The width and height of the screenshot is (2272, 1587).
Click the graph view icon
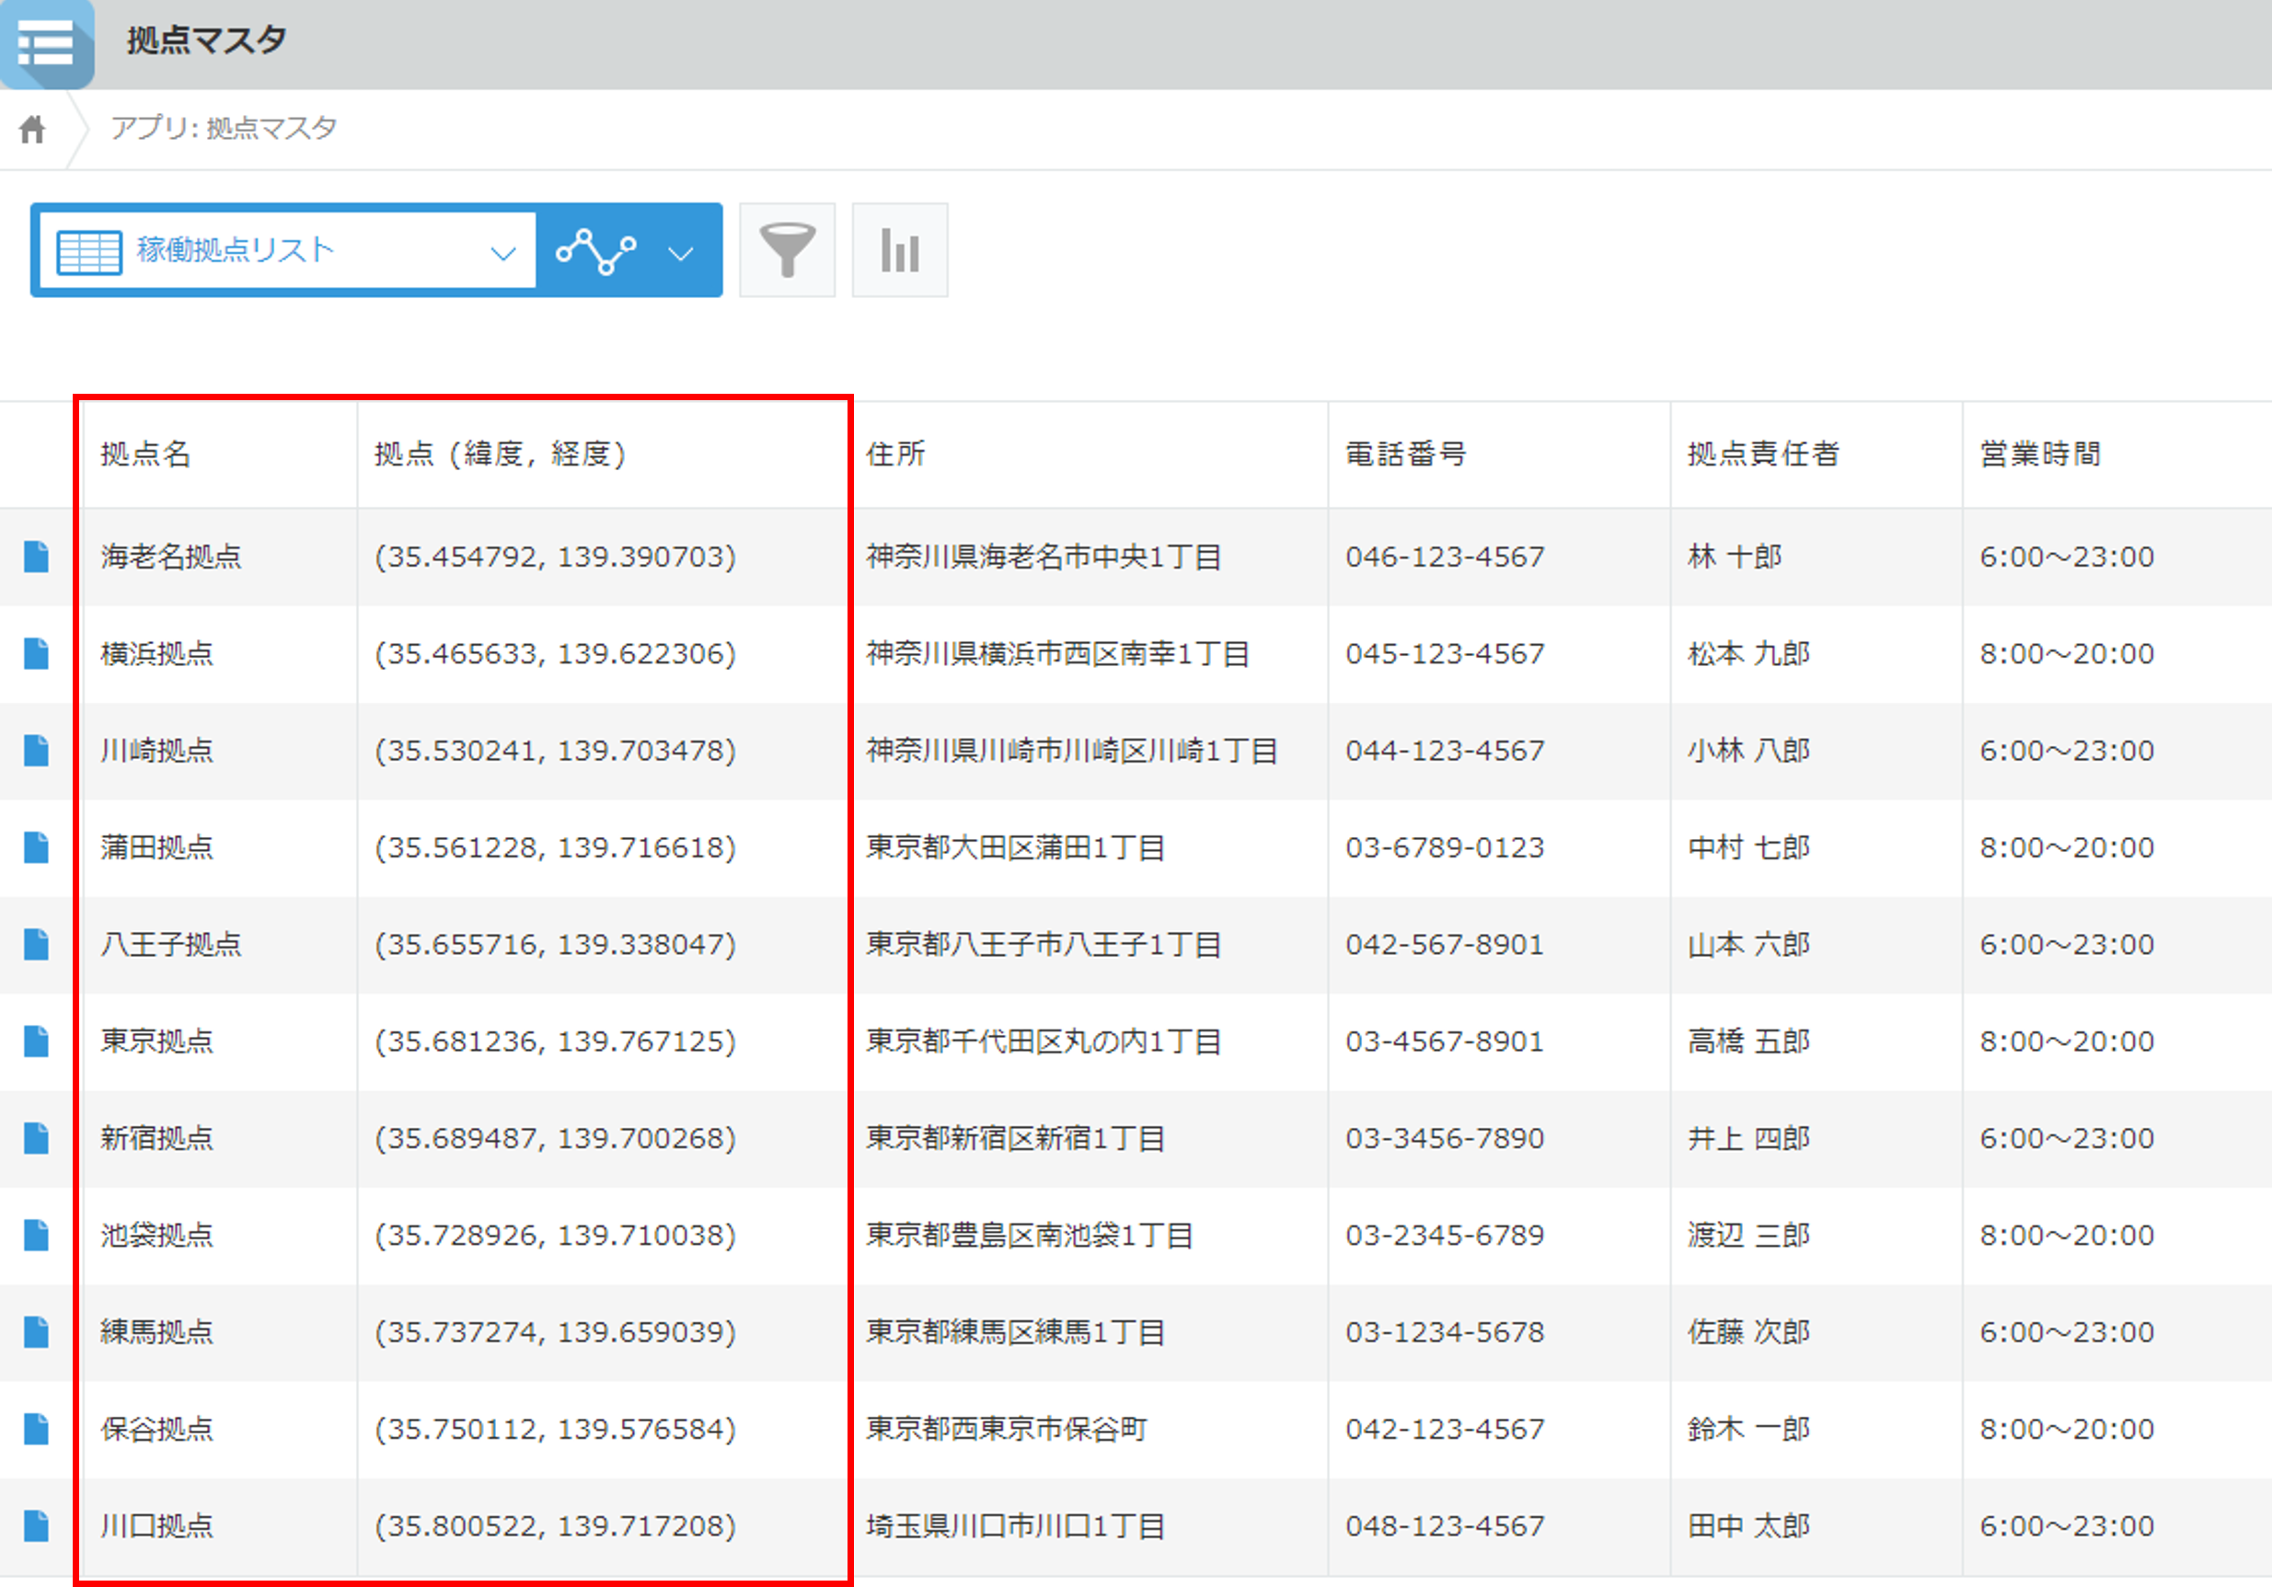(x=595, y=250)
